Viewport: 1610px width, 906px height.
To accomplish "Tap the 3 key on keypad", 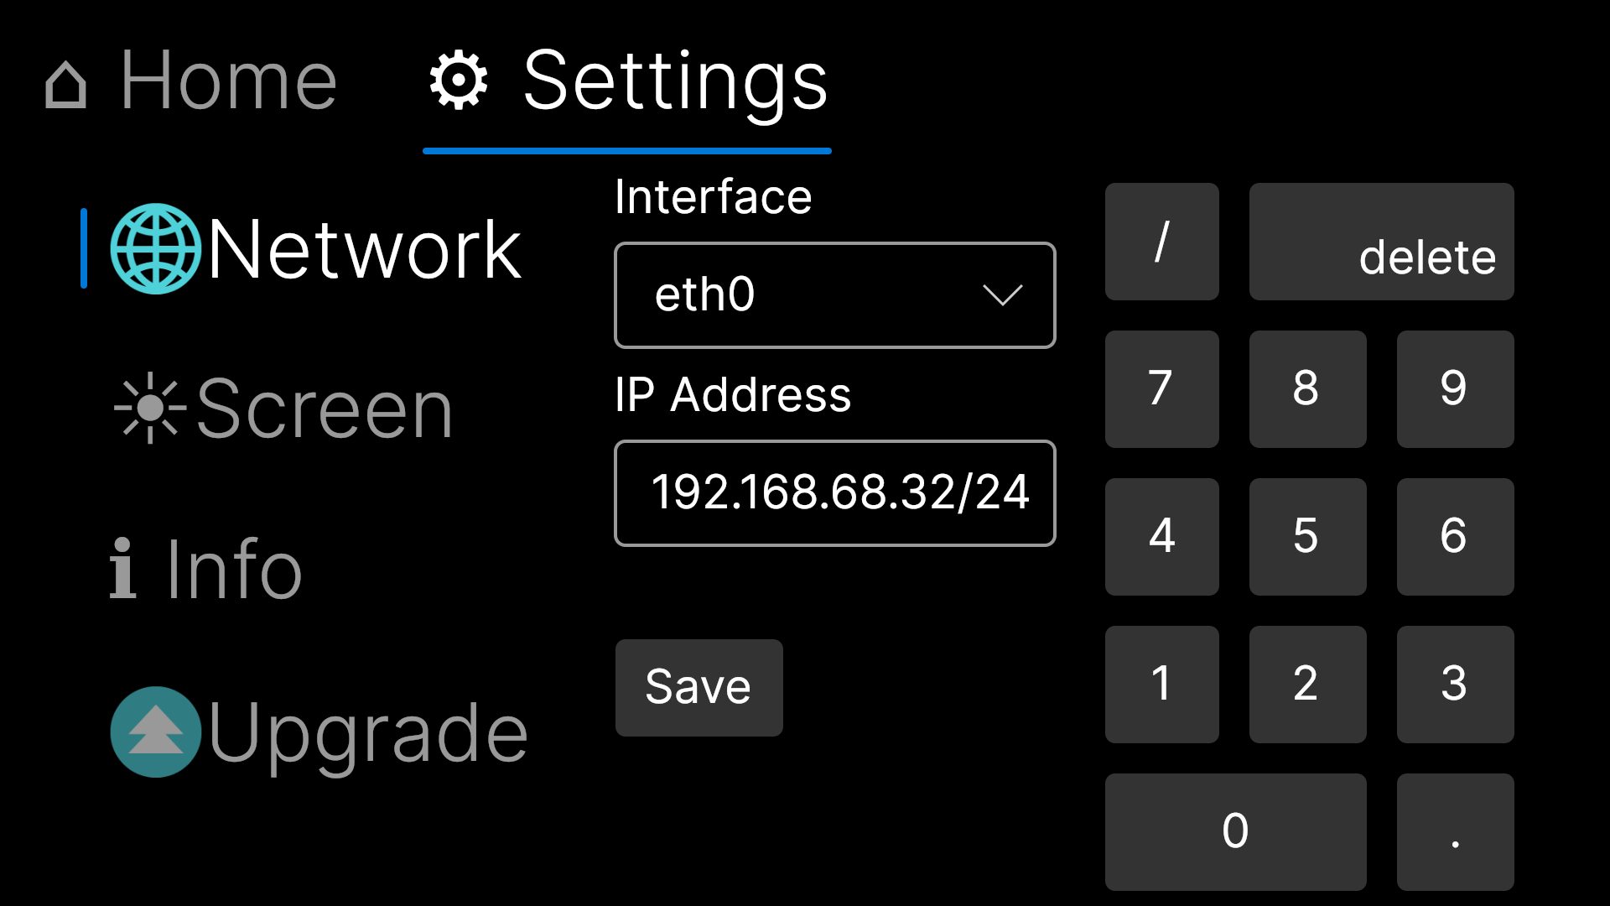I will click(x=1456, y=685).
